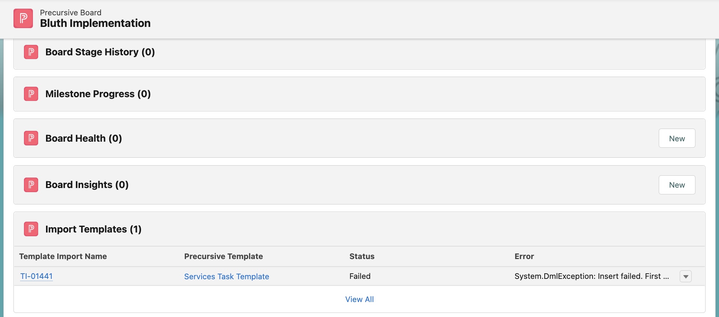The width and height of the screenshot is (719, 317).
Task: Click the Board Insights section icon
Action: click(x=31, y=185)
